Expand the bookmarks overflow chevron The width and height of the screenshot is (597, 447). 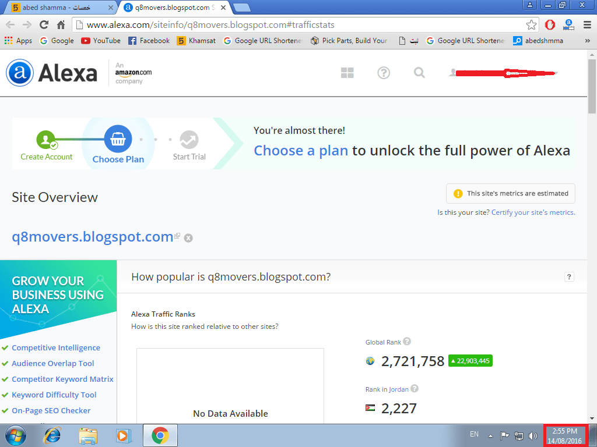588,41
